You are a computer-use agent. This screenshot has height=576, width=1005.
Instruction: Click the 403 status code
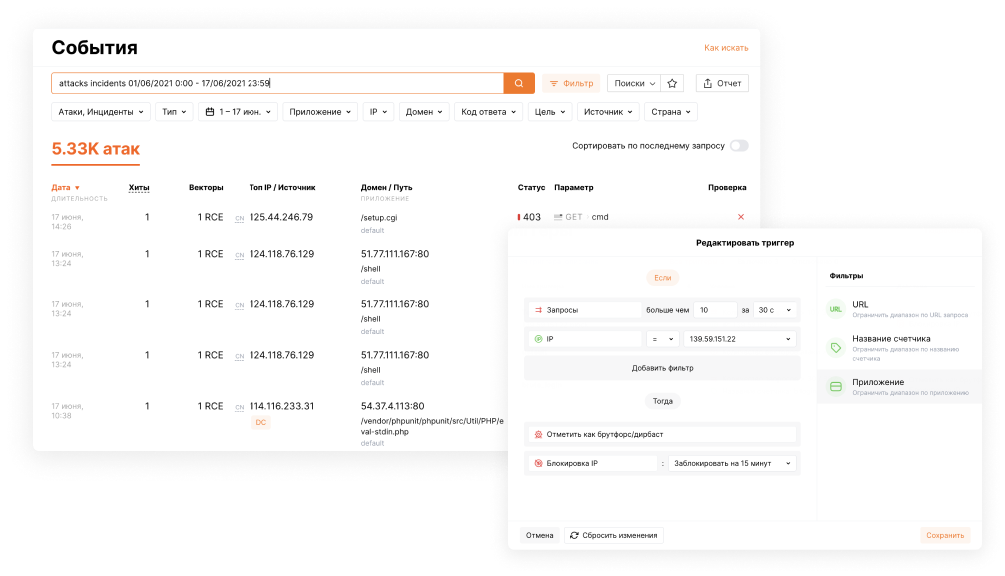click(x=531, y=217)
